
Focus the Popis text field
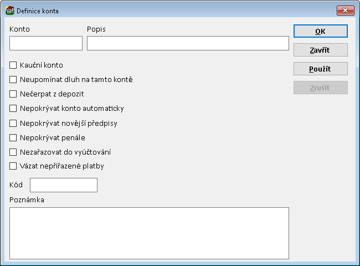[188, 43]
